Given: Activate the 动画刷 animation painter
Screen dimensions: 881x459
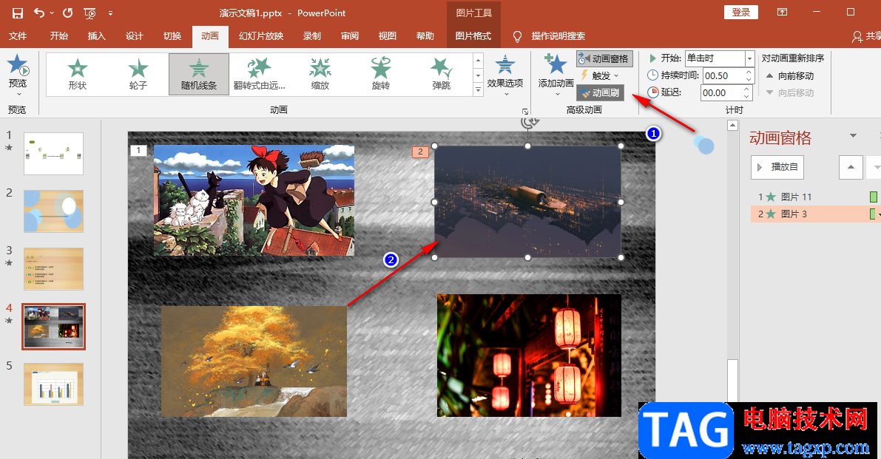Looking at the screenshot, I should point(600,93).
